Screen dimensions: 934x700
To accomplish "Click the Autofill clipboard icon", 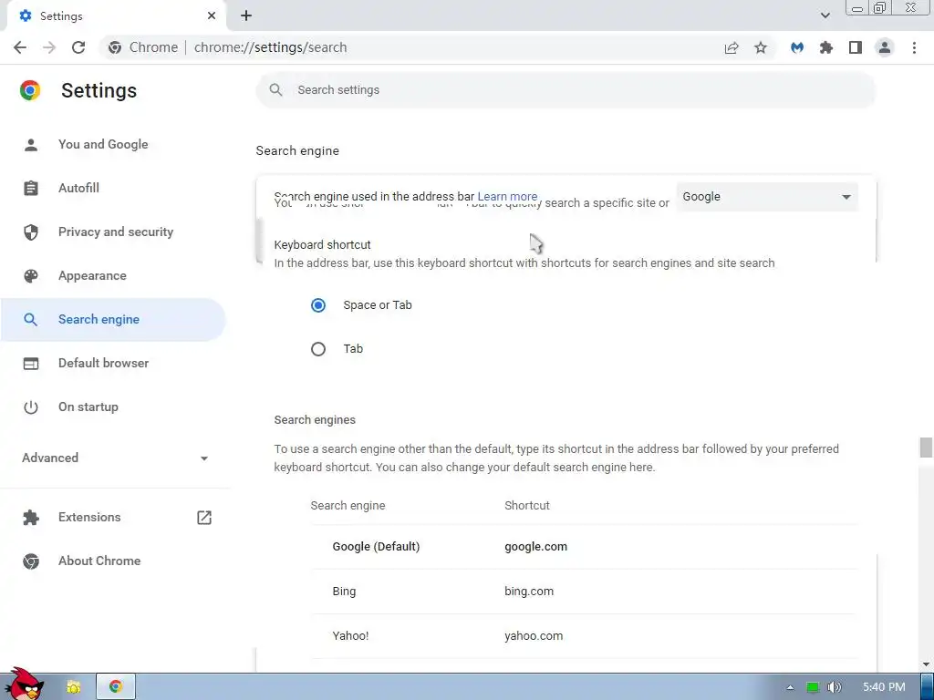I will click(30, 188).
